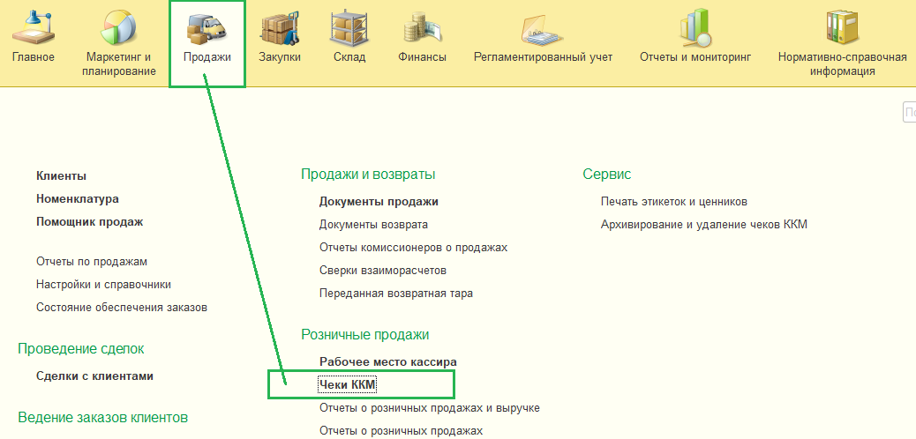
Task: Open Сверки взаиморасчетов
Action: click(x=383, y=271)
